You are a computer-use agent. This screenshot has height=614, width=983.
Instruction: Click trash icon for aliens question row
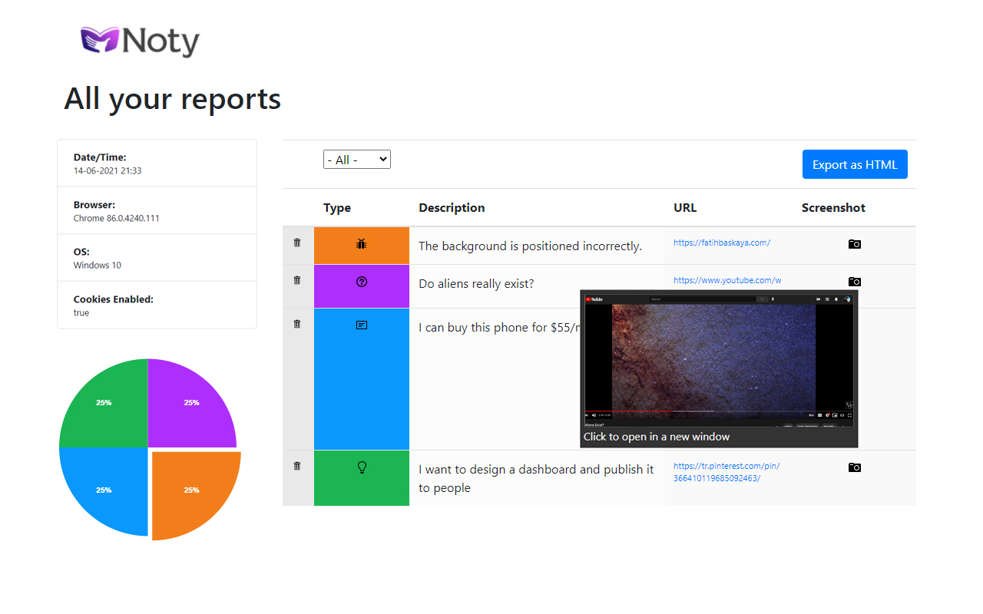click(x=297, y=280)
